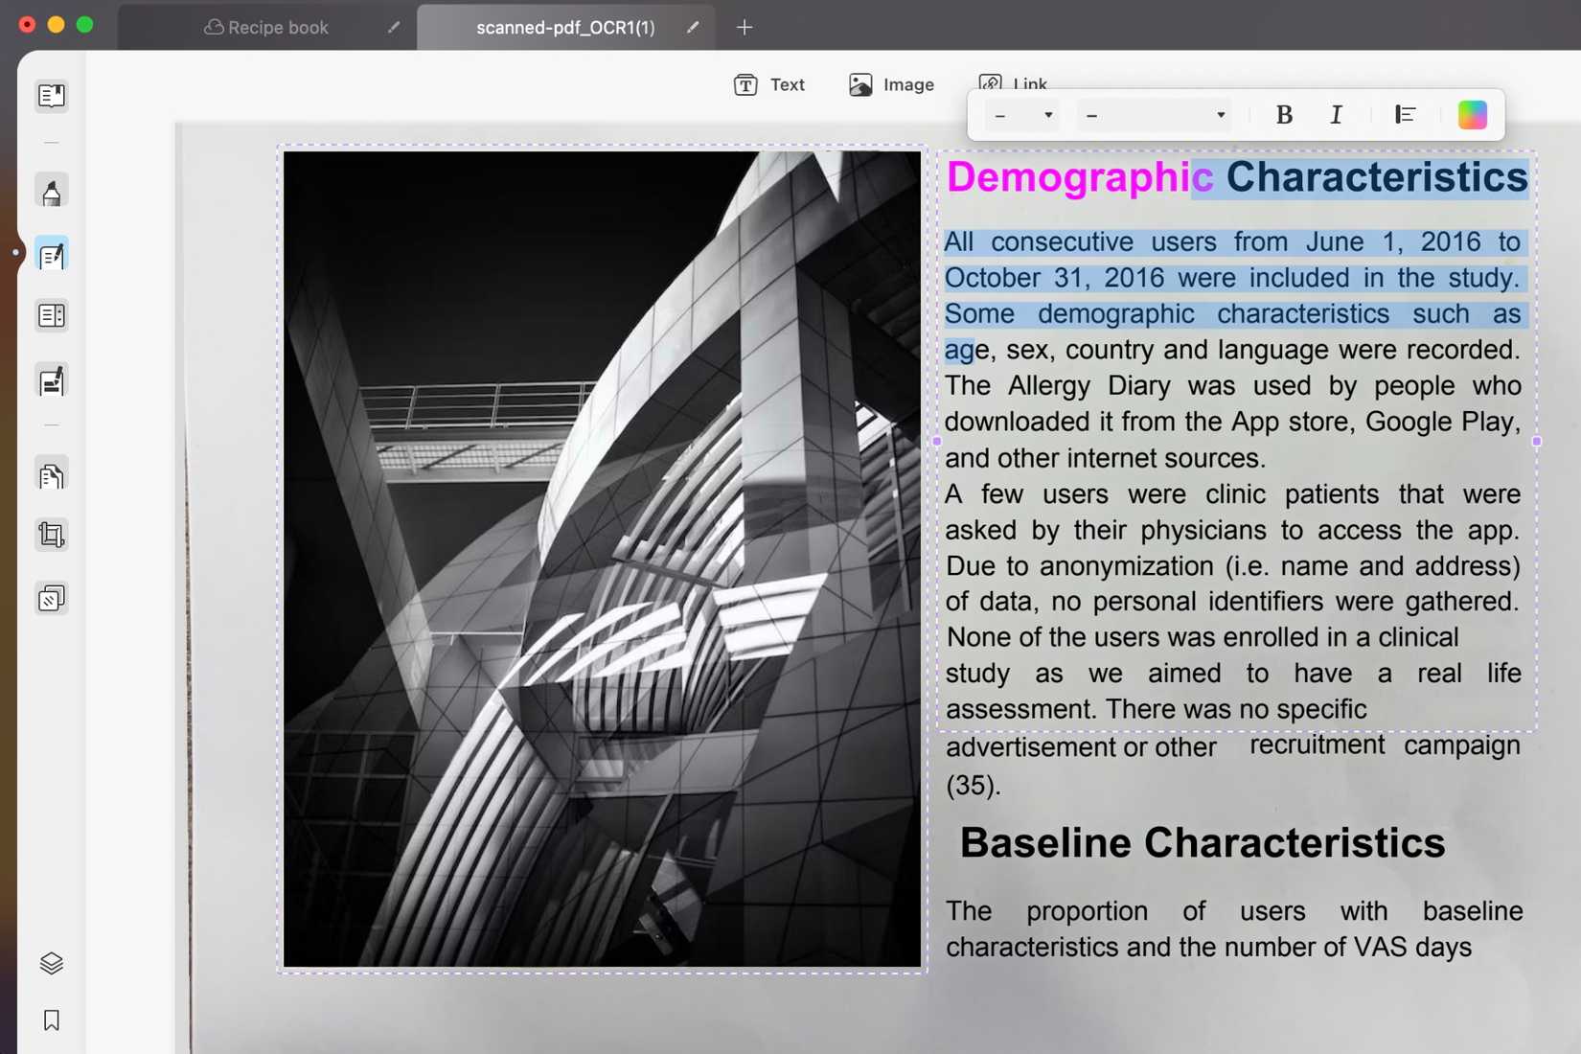Open the text color picker swatch
This screenshot has height=1054, width=1581.
(1473, 115)
